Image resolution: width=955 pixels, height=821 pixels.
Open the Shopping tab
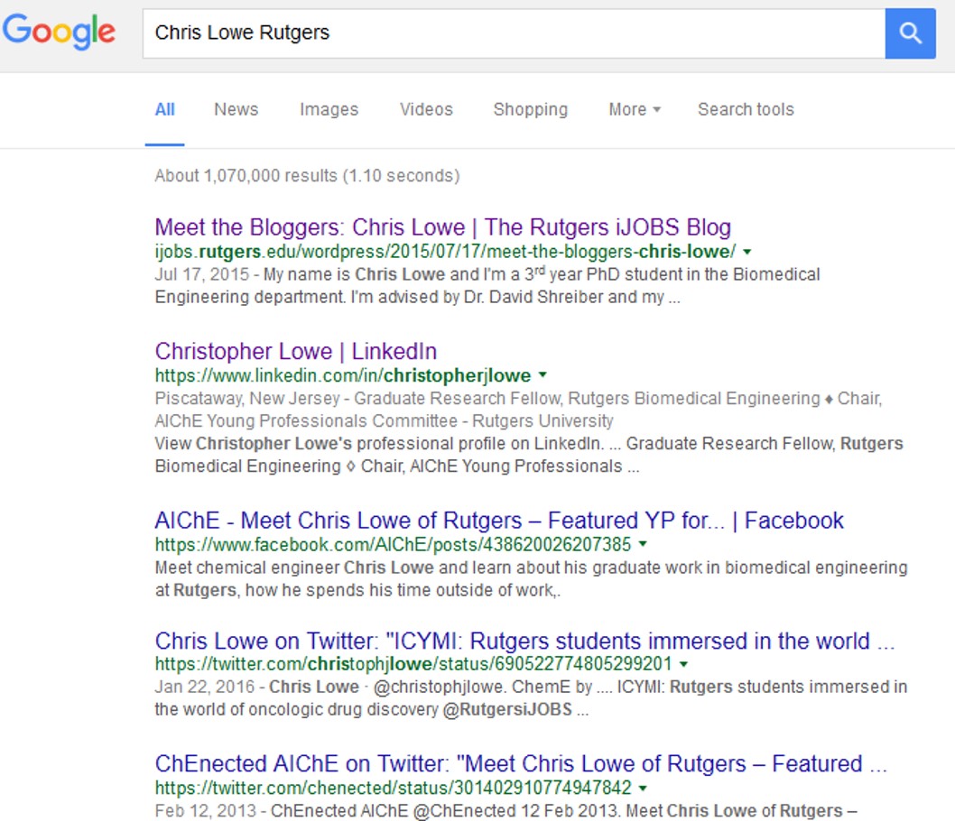[x=530, y=109]
